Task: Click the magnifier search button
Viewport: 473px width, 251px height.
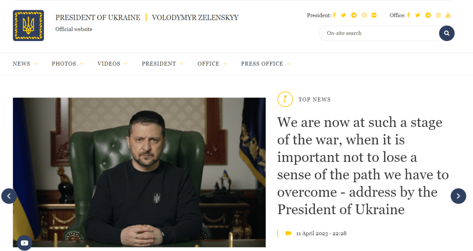Action: pos(447,33)
